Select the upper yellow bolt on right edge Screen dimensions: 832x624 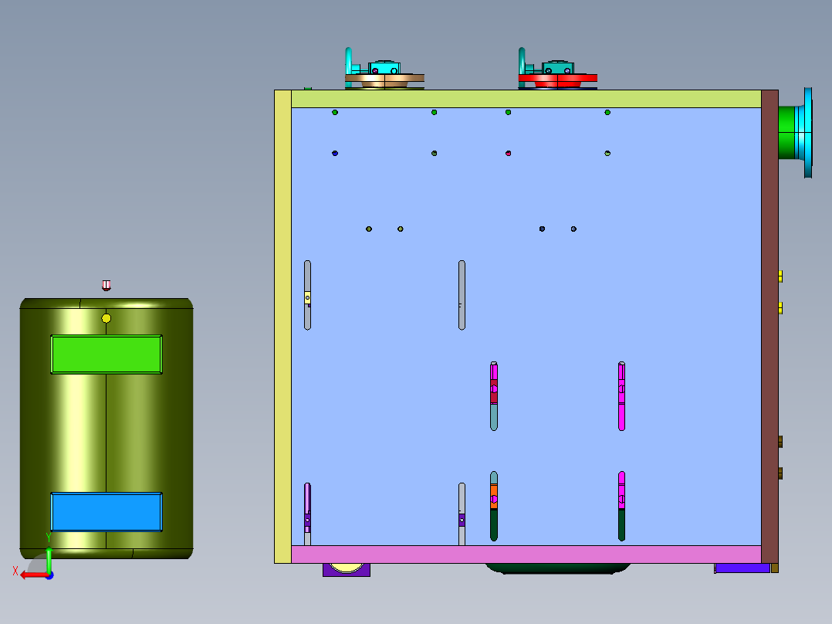click(780, 276)
